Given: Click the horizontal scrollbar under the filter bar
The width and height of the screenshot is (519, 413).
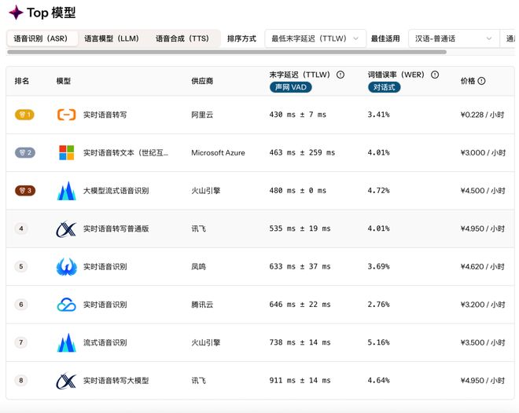Looking at the screenshot, I should coord(226,52).
